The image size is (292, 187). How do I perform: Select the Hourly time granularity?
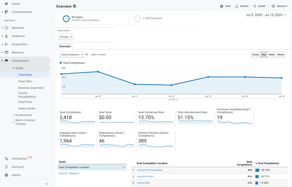[255, 54]
